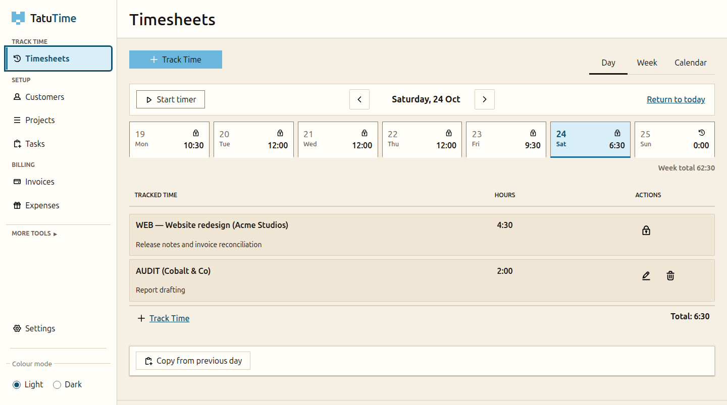Open Timesheets in the sidebar

coord(59,59)
